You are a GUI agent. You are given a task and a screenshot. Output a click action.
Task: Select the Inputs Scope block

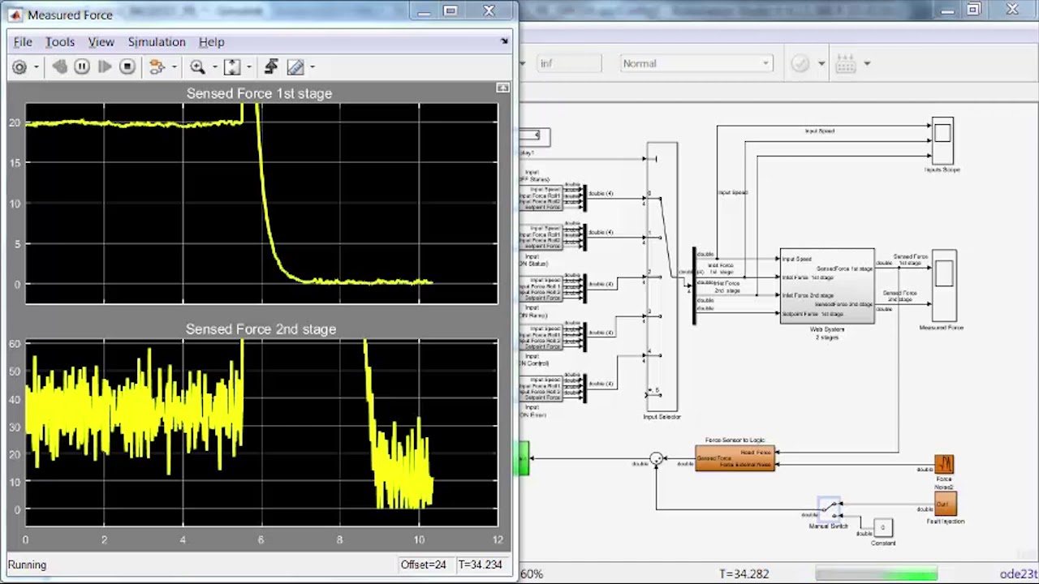click(x=942, y=141)
